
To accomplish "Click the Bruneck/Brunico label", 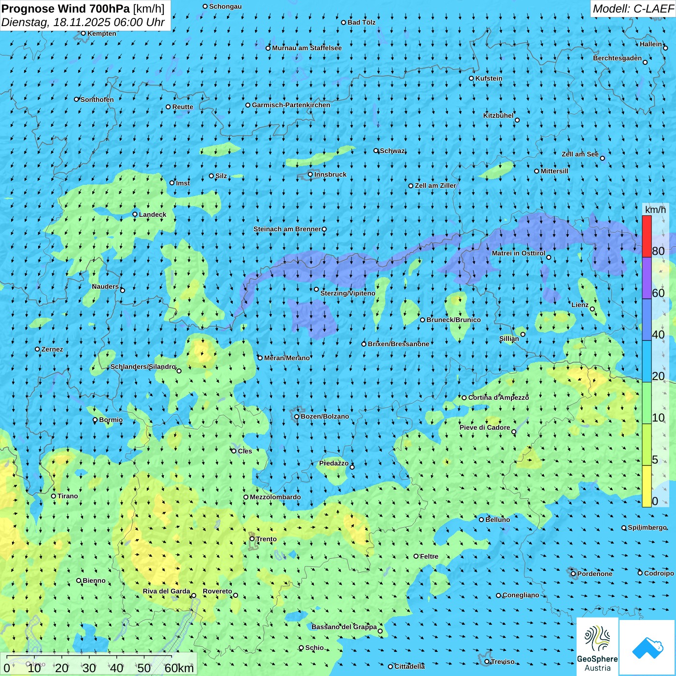I will point(453,320).
